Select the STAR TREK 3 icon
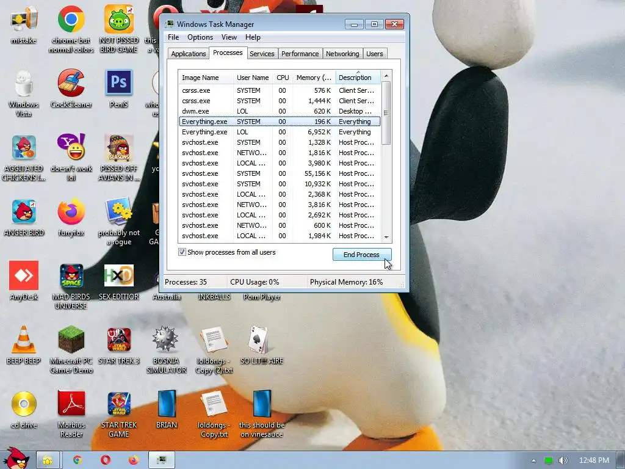Image resolution: width=625 pixels, height=469 pixels. click(x=119, y=345)
